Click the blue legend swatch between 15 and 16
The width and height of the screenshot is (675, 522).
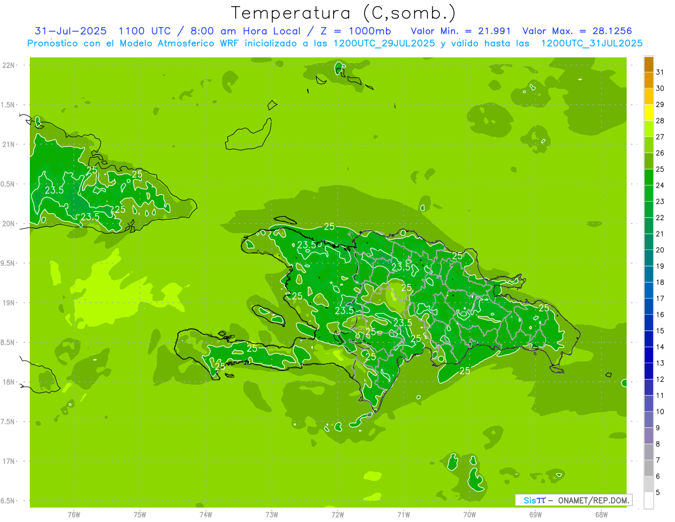(x=649, y=323)
